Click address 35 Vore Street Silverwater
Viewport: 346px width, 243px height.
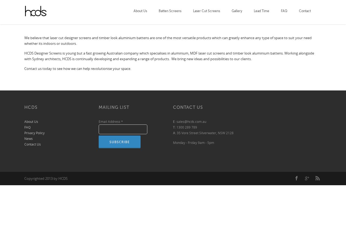click(x=205, y=133)
